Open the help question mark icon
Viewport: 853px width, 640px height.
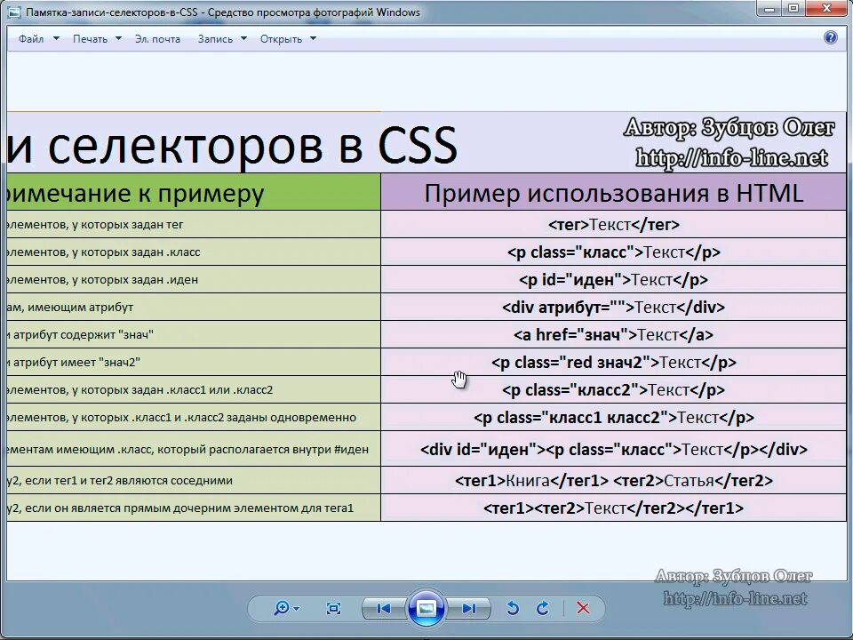[830, 37]
